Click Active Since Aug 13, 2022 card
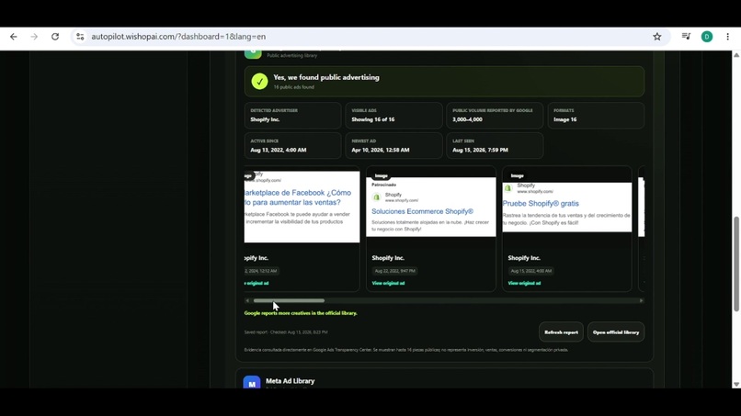741x416 pixels. point(292,145)
